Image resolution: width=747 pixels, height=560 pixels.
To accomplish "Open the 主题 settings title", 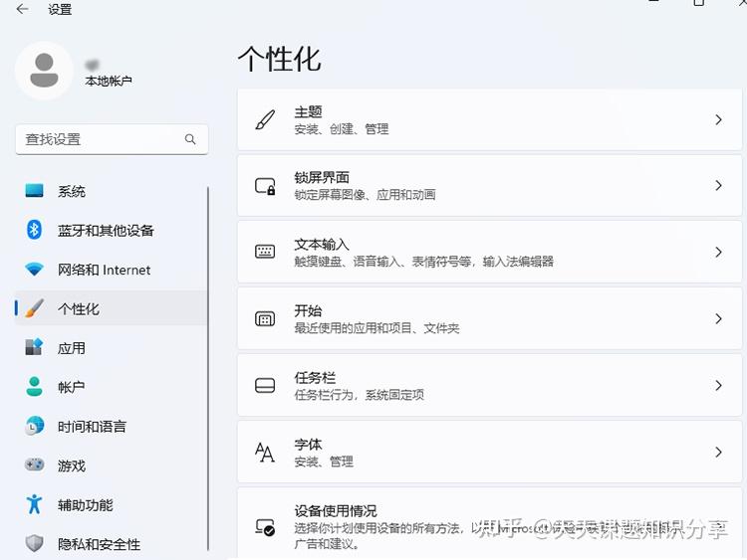I will coord(308,111).
